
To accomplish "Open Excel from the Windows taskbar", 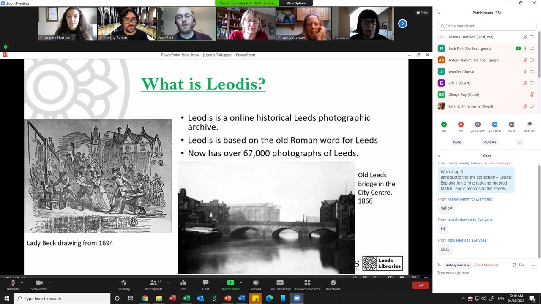I will [186, 299].
